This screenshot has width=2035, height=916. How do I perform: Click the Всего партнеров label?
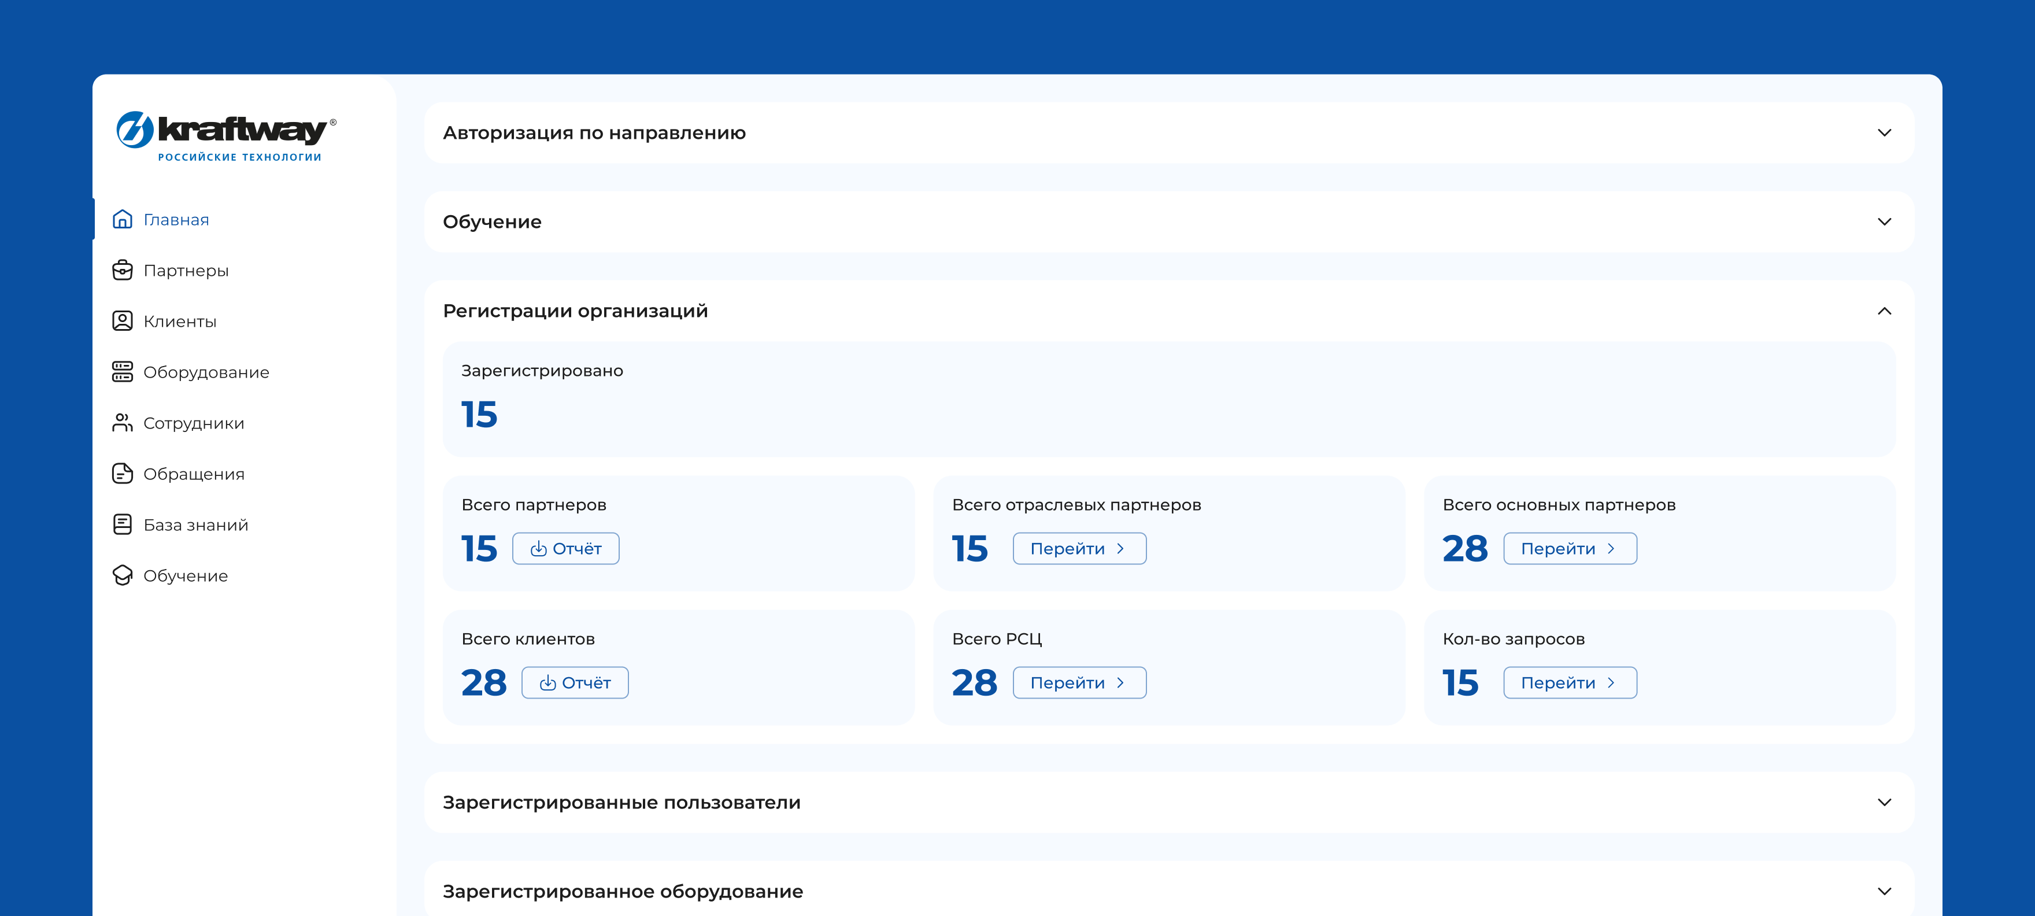click(x=534, y=505)
